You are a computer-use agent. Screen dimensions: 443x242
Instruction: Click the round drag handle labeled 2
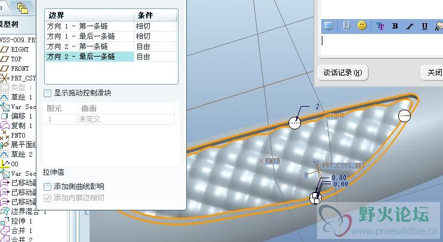coord(294,123)
